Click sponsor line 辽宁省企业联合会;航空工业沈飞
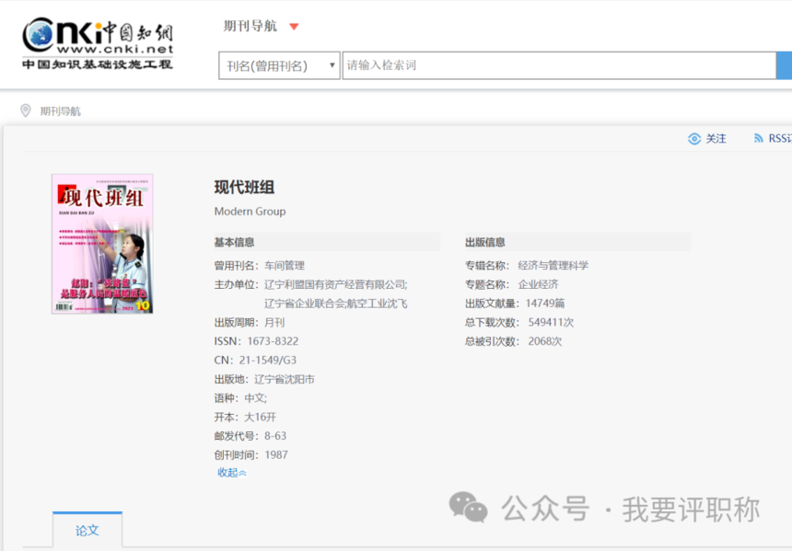Screen dimensions: 792x551 (x=336, y=304)
